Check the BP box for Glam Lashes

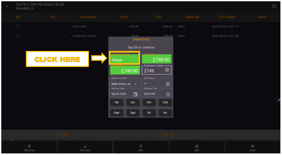pos(18,26)
